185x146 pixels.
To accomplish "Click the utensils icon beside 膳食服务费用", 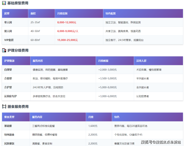I will [x=4, y=106].
